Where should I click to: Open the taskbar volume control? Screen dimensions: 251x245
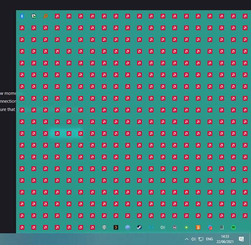tap(194, 239)
